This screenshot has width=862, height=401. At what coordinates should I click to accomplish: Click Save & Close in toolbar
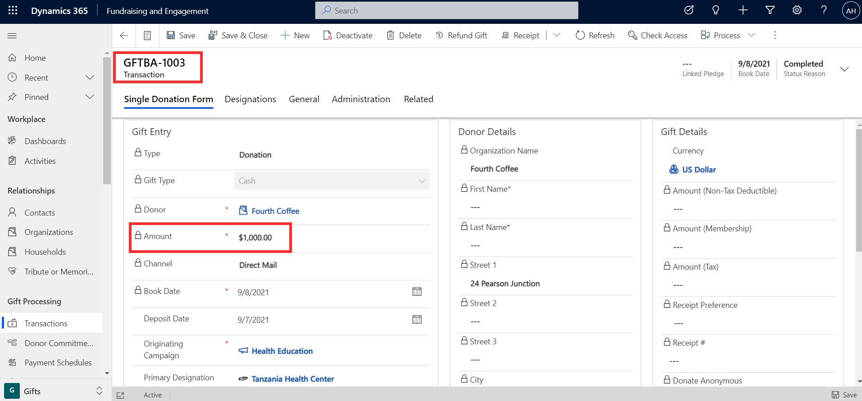pyautogui.click(x=237, y=36)
